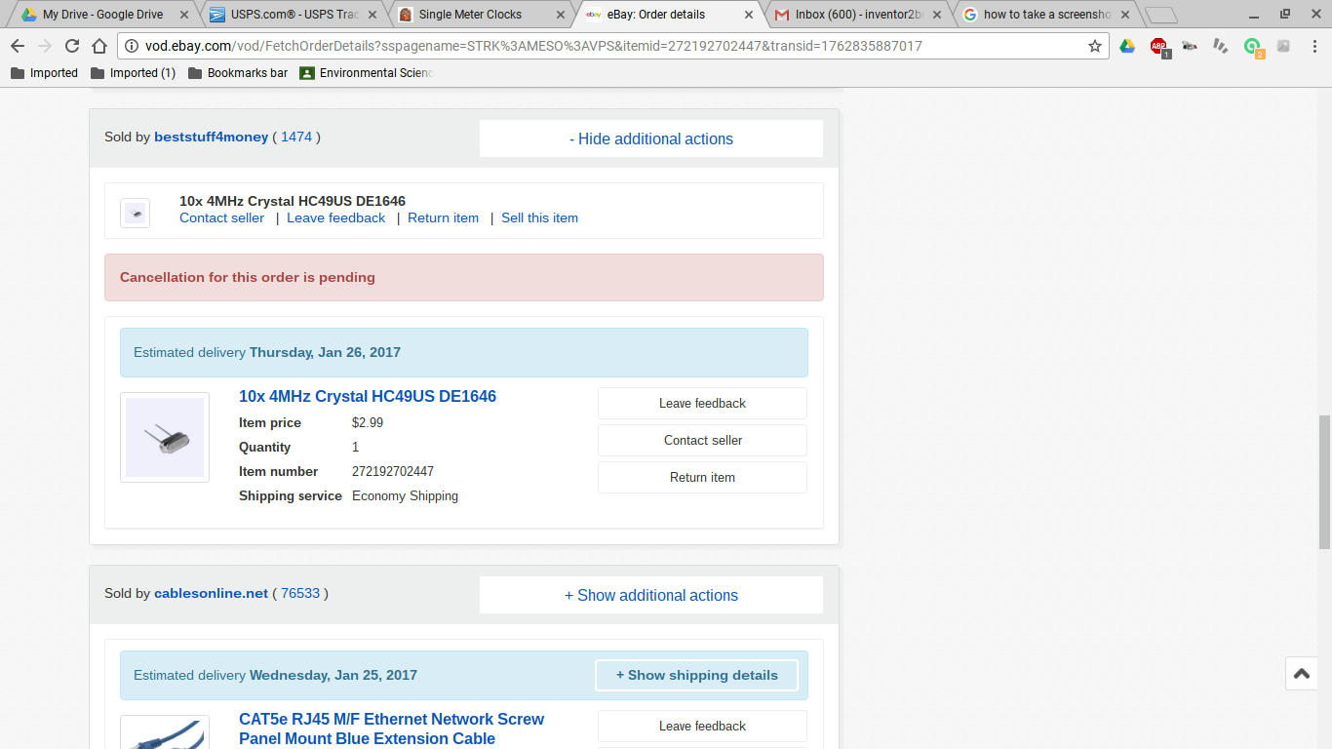Click the $2.99 item price value

coord(368,422)
